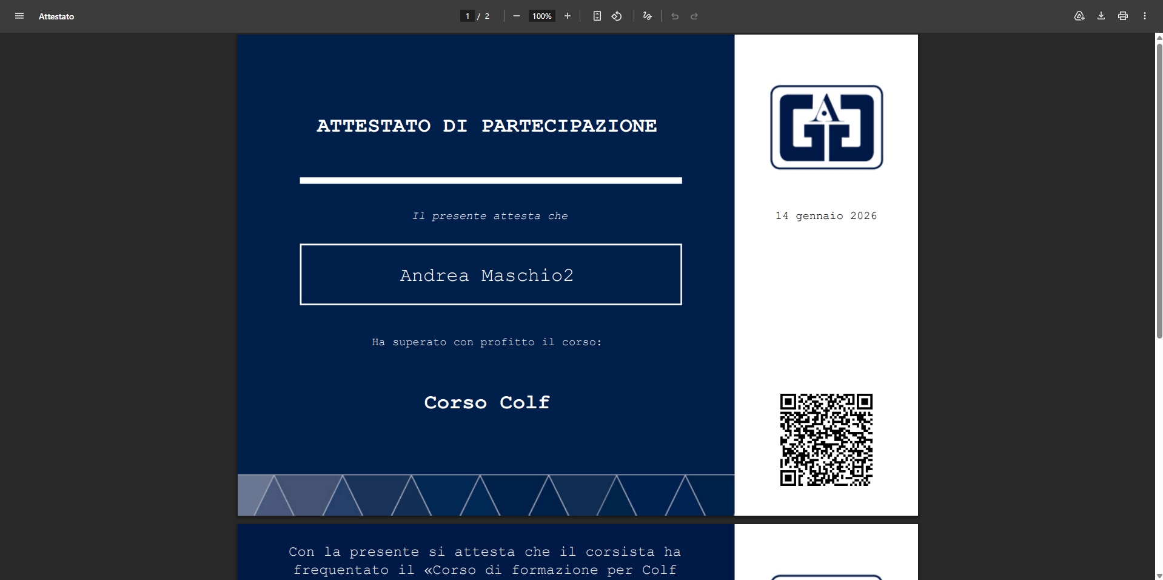Click the undo arrow in toolbar

[x=675, y=16]
